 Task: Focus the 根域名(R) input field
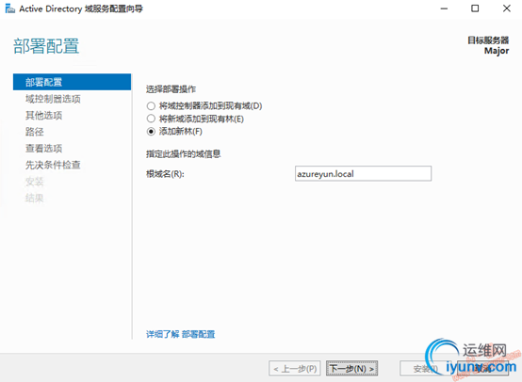click(x=363, y=173)
